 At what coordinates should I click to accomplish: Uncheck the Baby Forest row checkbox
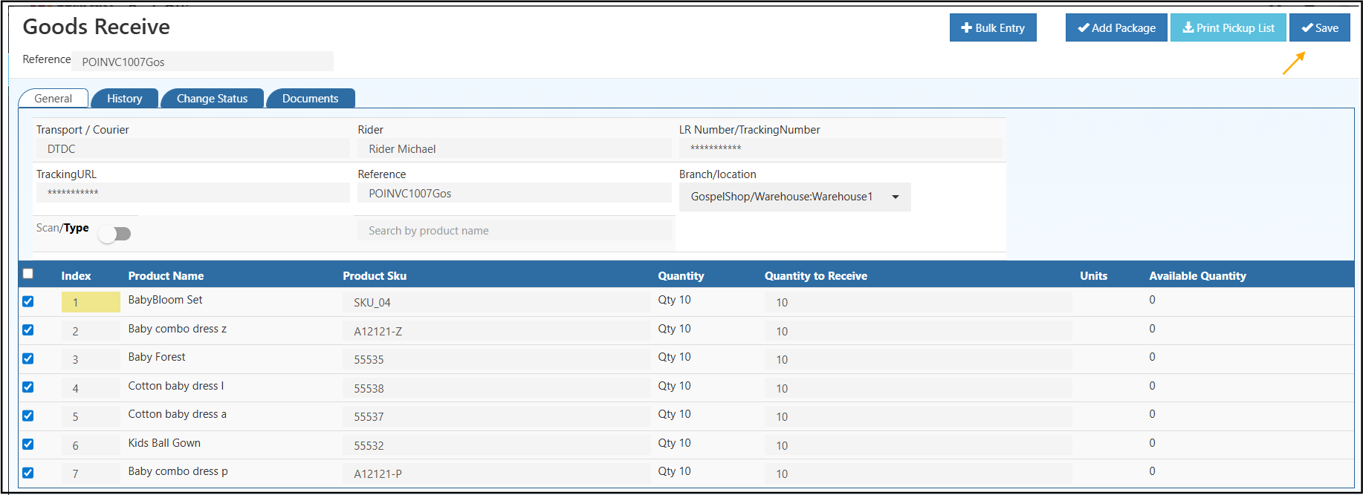click(x=28, y=358)
